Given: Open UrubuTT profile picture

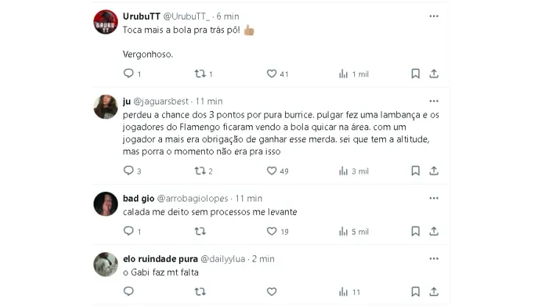Looking at the screenshot, I should (105, 22).
